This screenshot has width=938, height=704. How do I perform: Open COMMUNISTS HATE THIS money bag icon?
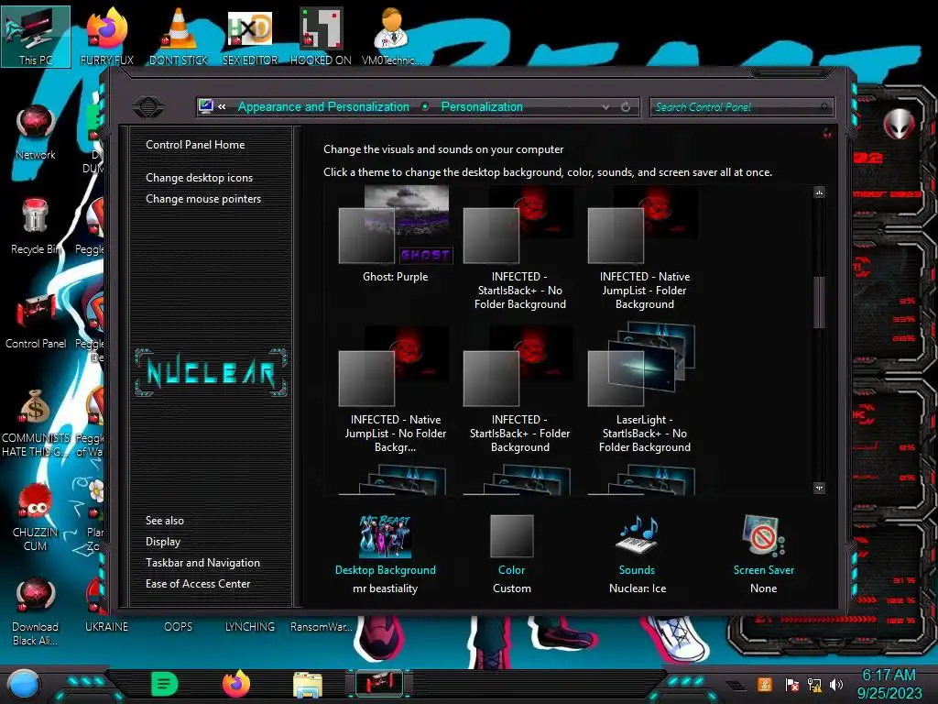point(36,423)
